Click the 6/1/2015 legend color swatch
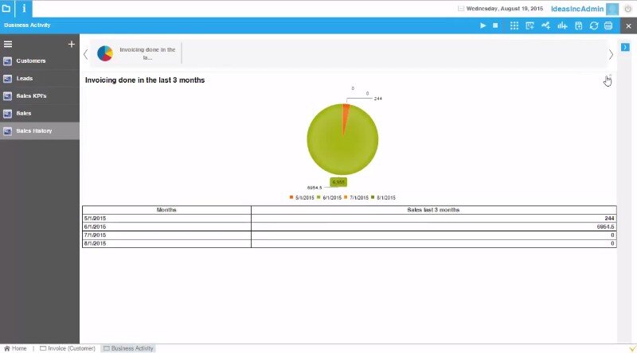This screenshot has width=637, height=353. point(318,197)
